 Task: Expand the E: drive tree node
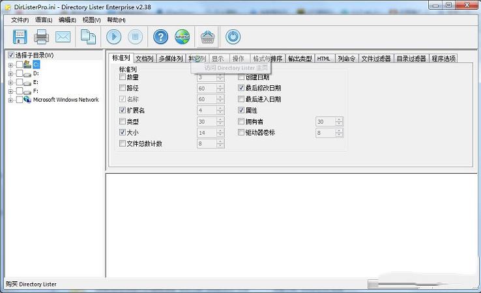point(10,83)
